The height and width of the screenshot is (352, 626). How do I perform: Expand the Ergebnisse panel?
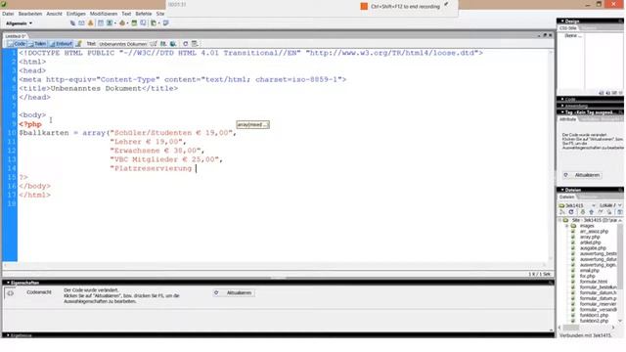[x=8, y=335]
